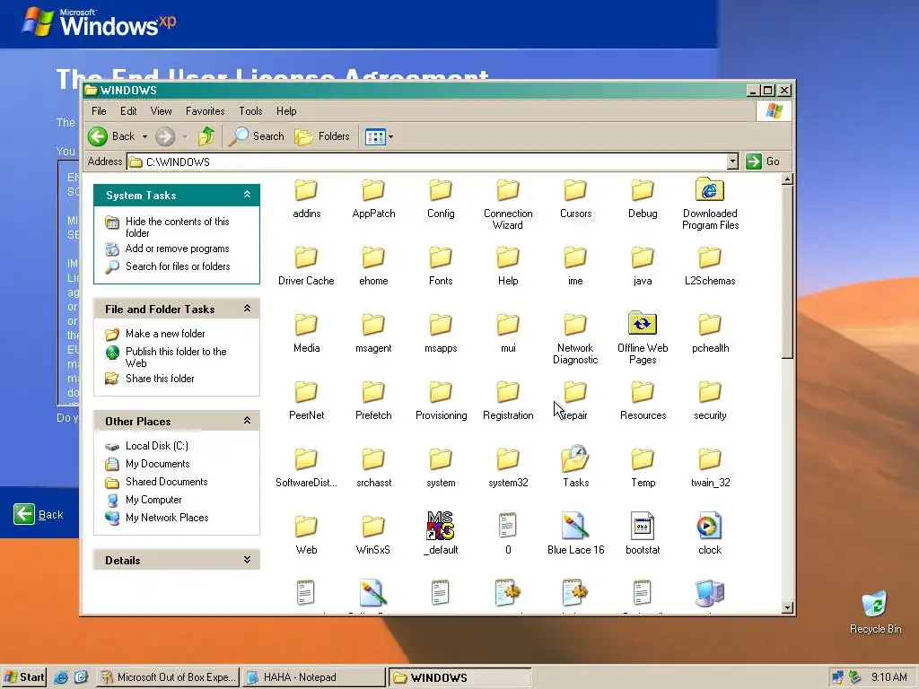Open the View menu
The image size is (919, 689).
coord(162,110)
